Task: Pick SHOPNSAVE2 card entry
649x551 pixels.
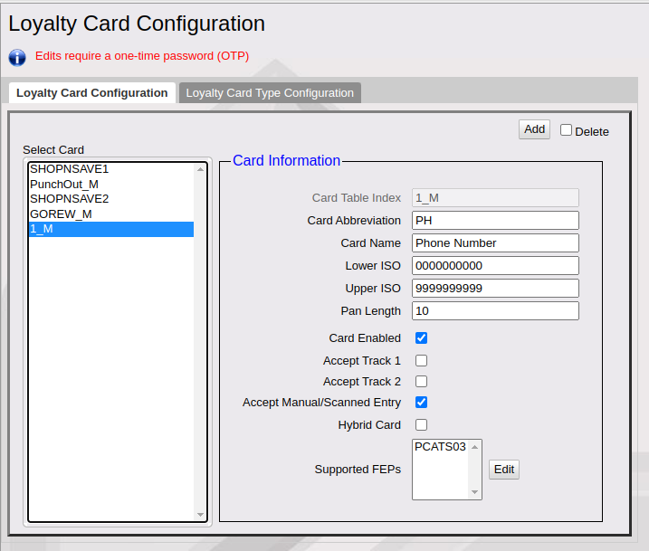Action: [69, 199]
